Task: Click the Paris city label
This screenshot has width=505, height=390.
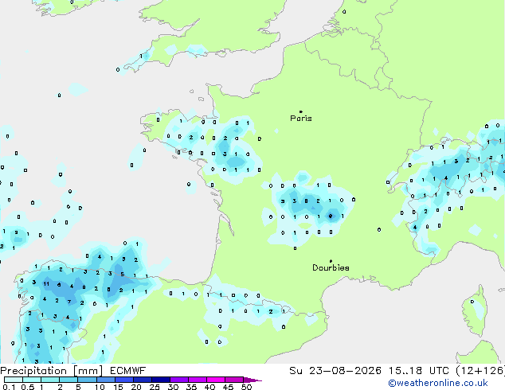Action: [301, 119]
